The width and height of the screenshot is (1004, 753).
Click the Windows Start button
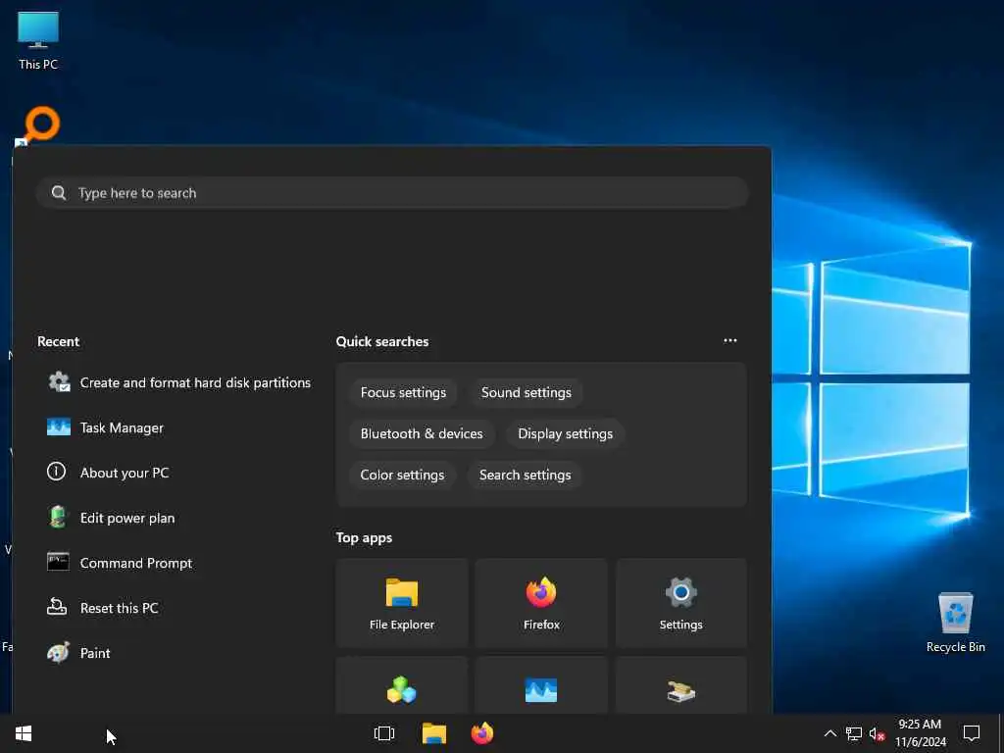coord(24,733)
